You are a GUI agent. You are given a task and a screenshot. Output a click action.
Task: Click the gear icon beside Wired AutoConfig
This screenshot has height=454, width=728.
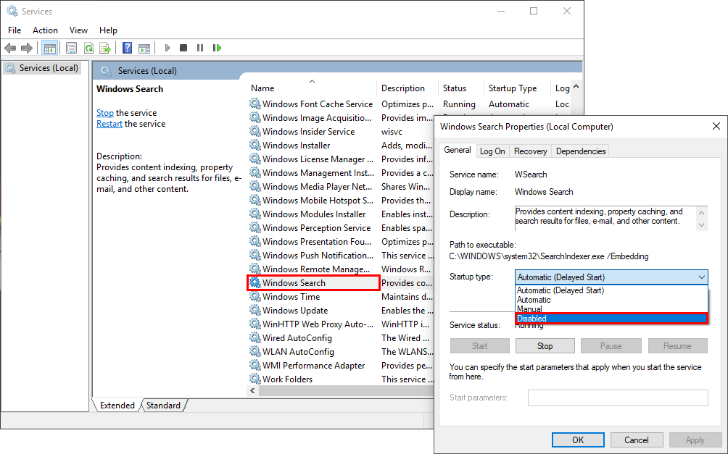(255, 337)
